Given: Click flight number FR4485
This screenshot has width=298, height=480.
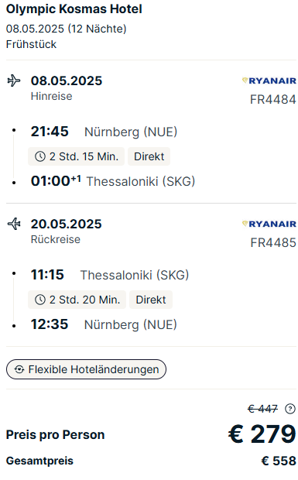Looking at the screenshot, I should point(273,243).
